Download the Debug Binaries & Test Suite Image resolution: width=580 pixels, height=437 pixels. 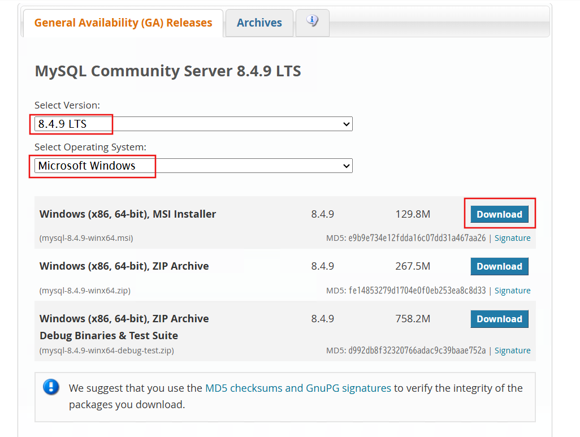499,319
